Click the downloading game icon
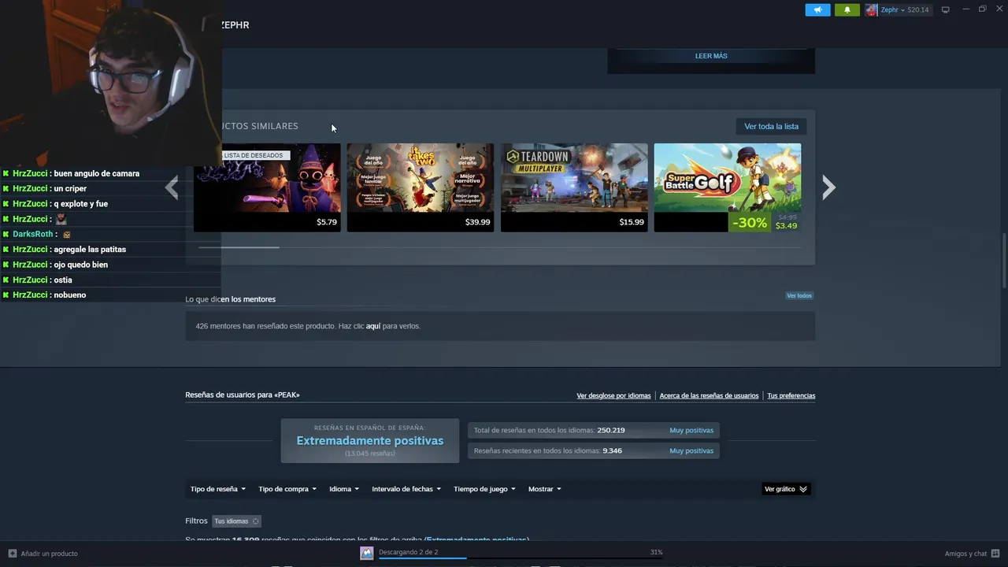The width and height of the screenshot is (1008, 567). coord(366,553)
